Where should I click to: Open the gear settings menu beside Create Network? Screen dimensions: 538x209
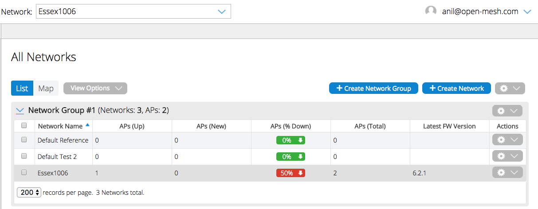[x=510, y=88]
